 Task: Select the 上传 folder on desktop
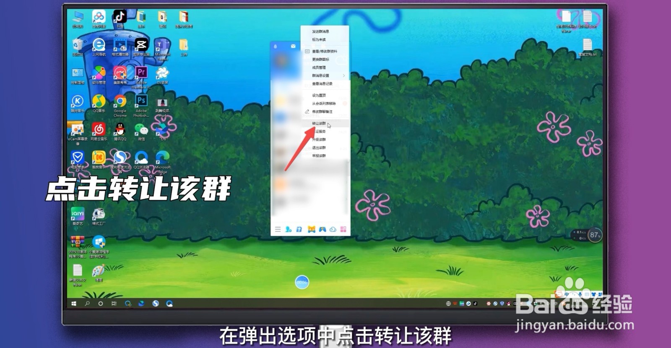click(184, 47)
